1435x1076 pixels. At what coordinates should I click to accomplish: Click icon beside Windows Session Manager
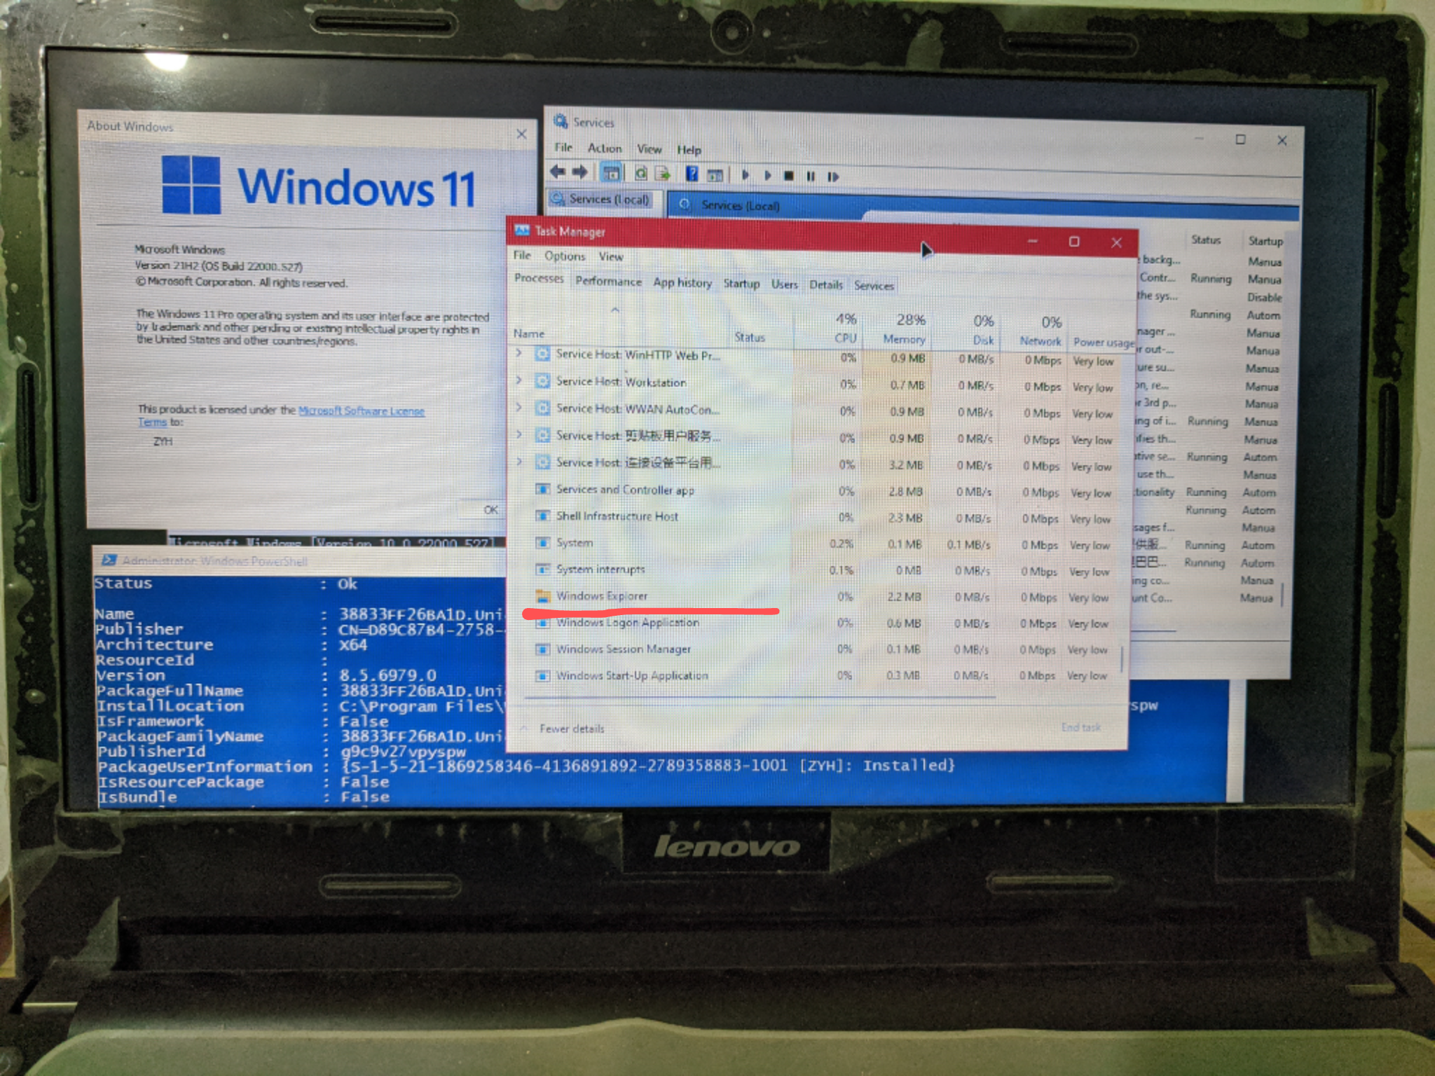point(542,649)
